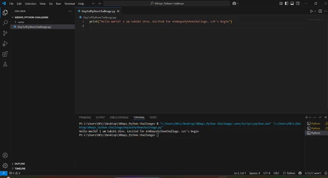
Task: Change the CRLF end of line sequence
Action: 276,173
